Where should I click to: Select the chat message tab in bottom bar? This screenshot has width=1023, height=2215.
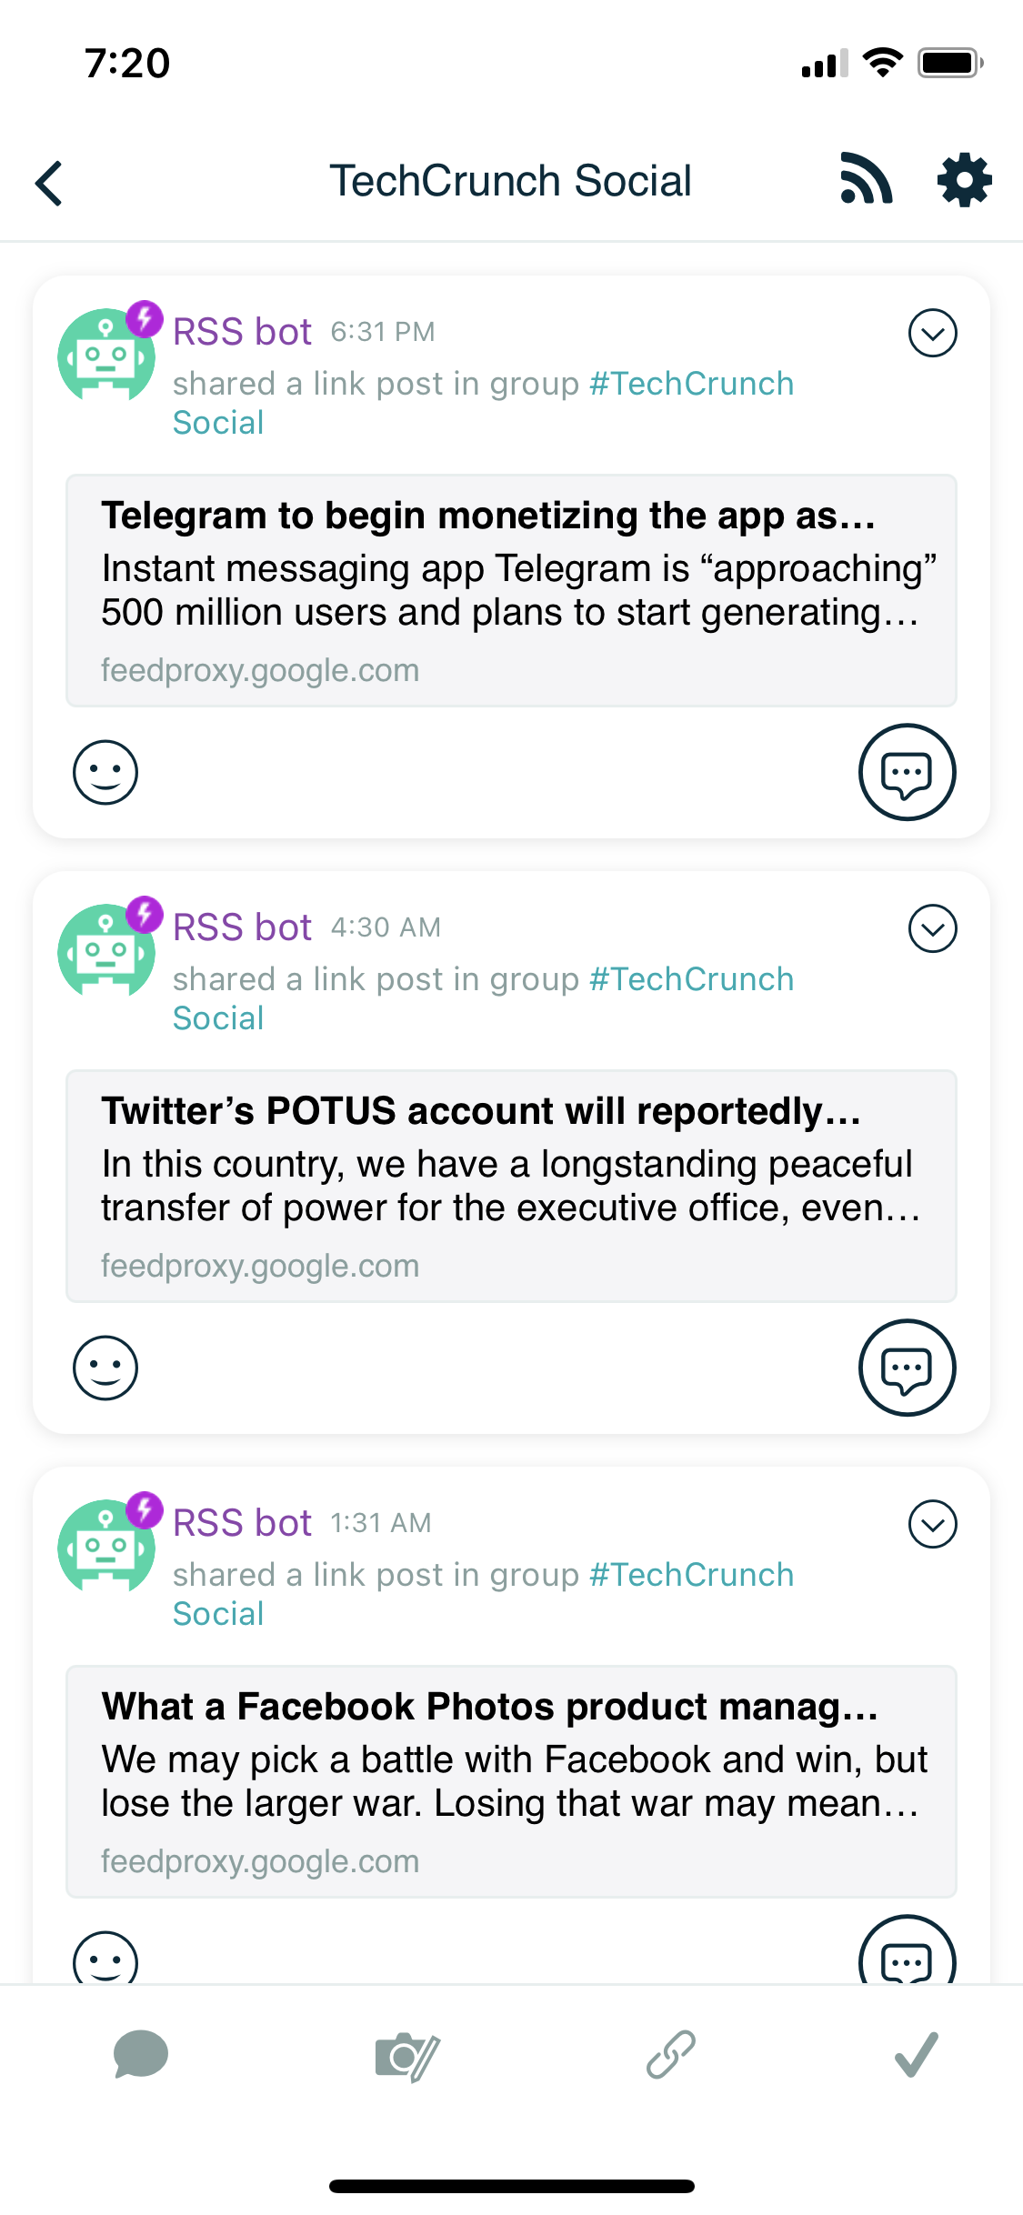click(x=141, y=2055)
